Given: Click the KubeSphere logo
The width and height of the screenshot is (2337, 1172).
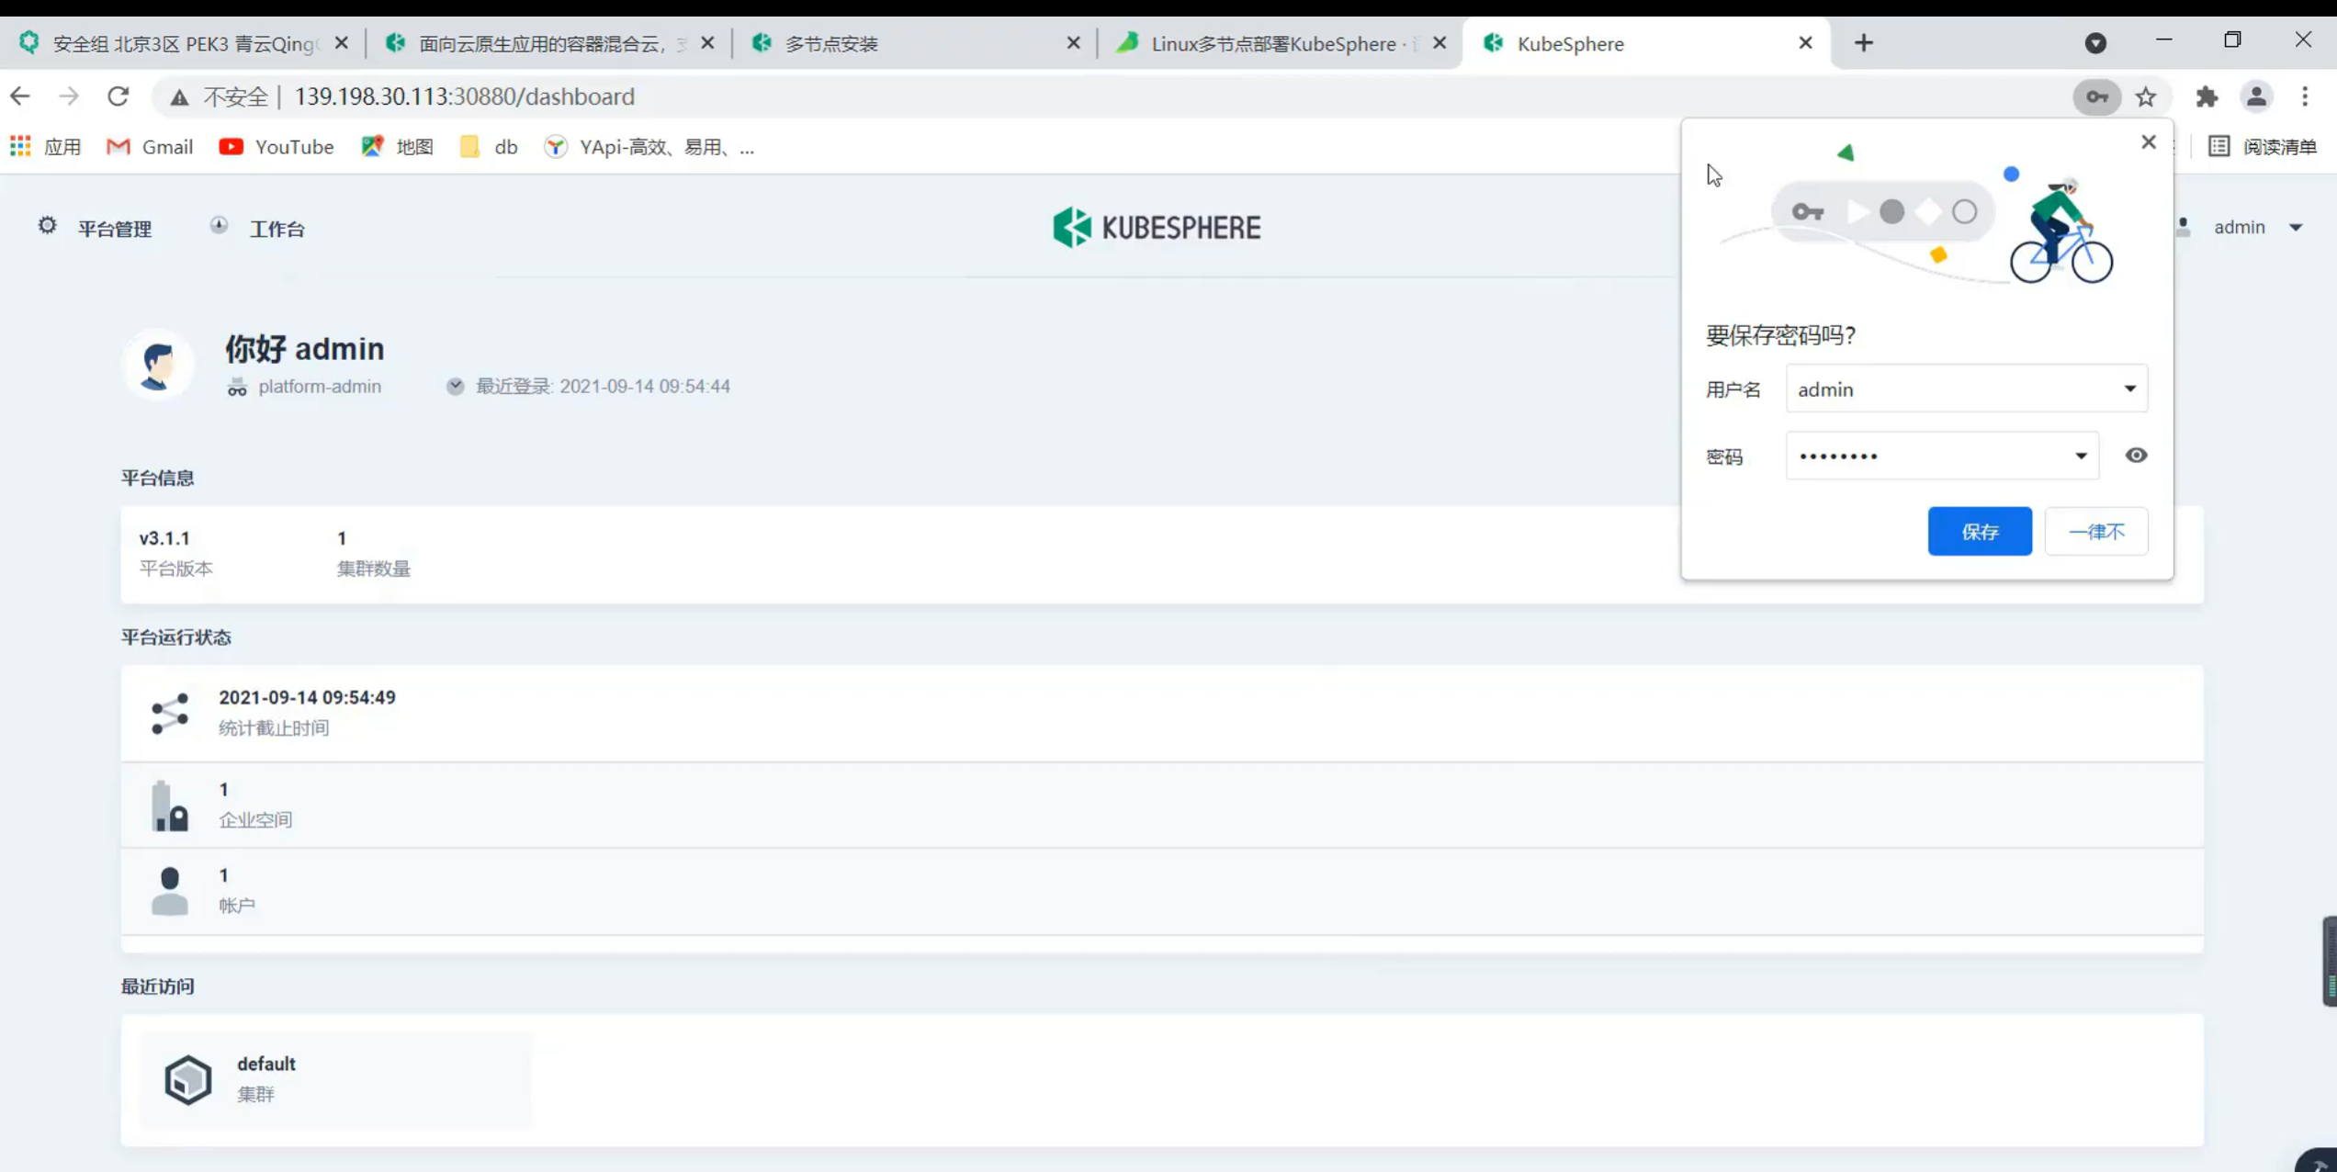Looking at the screenshot, I should (x=1157, y=227).
